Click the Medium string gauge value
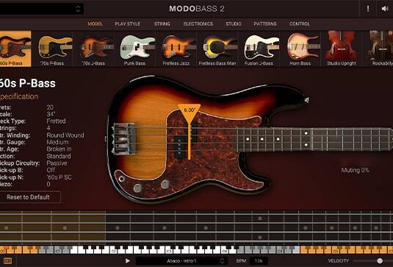Viewport: 393px width, 267px height. [x=57, y=142]
